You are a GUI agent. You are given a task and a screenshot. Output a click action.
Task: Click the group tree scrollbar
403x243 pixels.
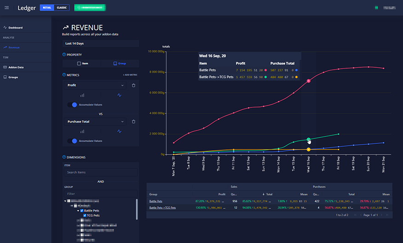point(137,209)
